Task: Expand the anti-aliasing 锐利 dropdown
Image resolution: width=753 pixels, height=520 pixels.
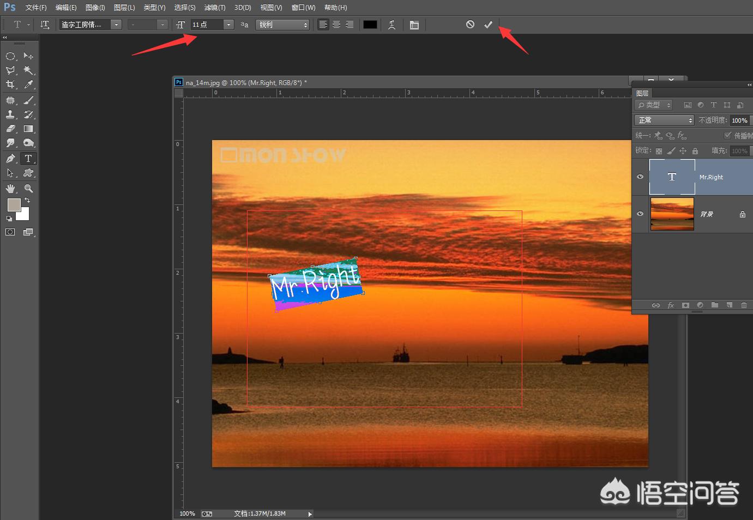Action: click(282, 25)
